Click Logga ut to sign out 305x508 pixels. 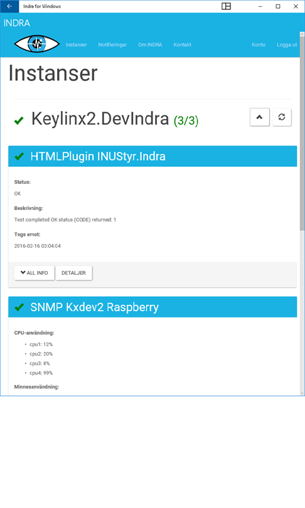287,45
